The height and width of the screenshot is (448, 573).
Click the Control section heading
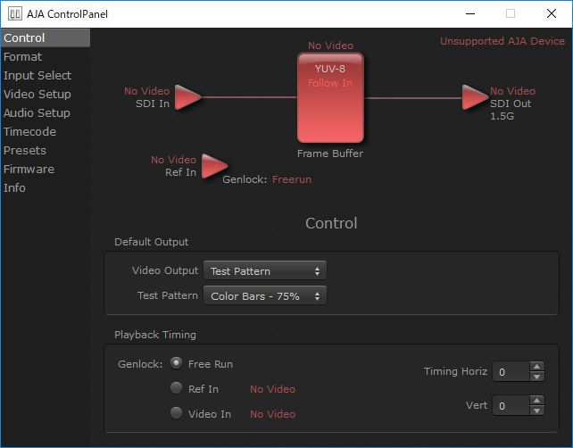tap(331, 223)
